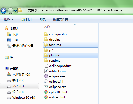Open 本地磁盘 (C:) drive
This screenshot has width=133, height=104.
pyautogui.click(x=21, y=75)
